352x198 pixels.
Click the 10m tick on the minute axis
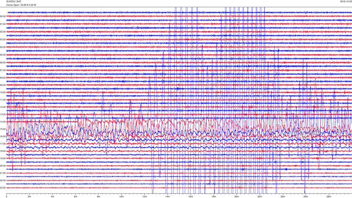click(121, 197)
